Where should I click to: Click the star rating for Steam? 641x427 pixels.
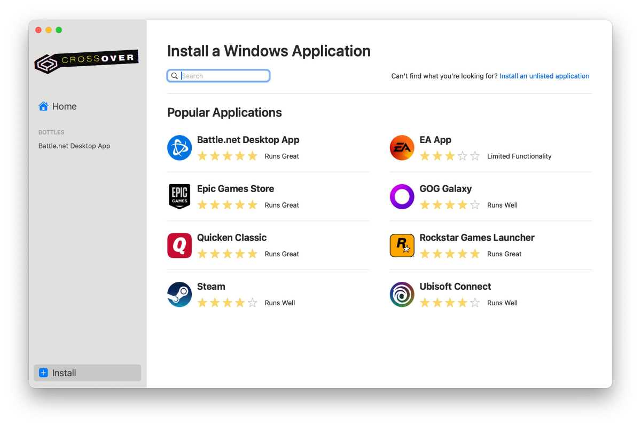coord(228,303)
